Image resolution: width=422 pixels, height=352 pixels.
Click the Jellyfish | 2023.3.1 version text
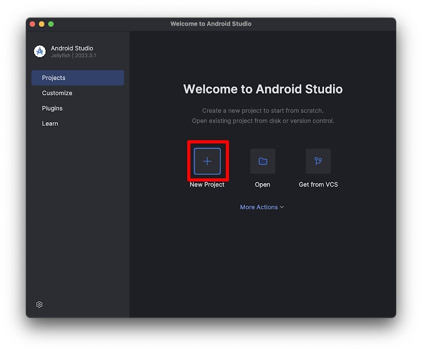73,56
